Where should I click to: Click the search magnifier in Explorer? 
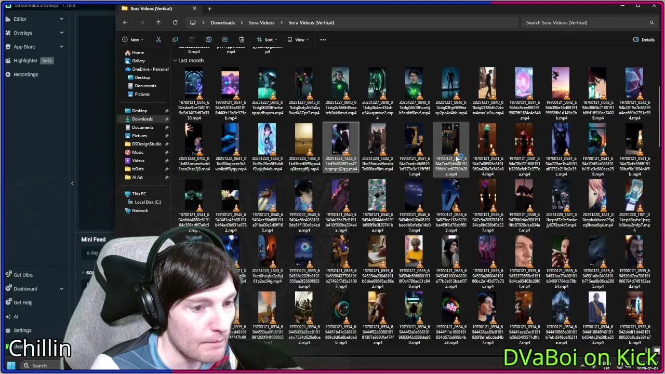(x=651, y=22)
